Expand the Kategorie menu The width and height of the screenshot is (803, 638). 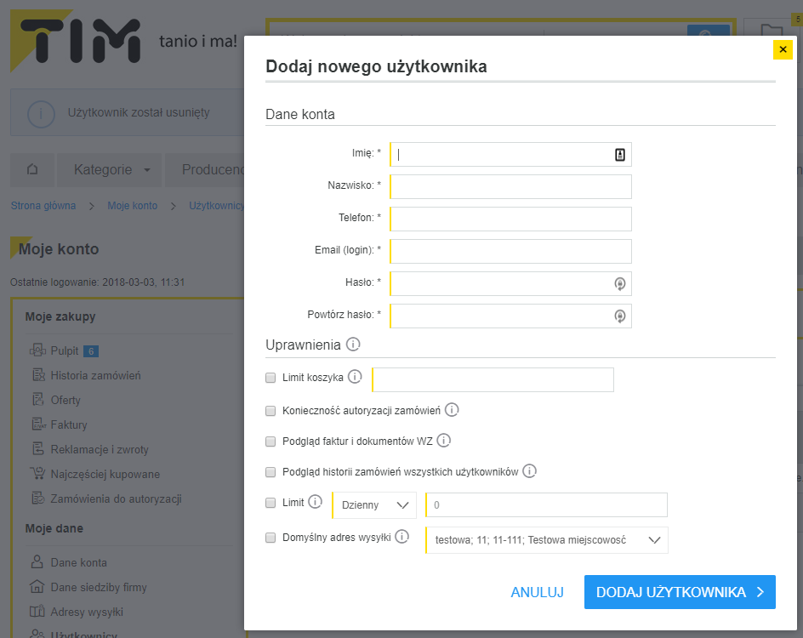point(109,169)
